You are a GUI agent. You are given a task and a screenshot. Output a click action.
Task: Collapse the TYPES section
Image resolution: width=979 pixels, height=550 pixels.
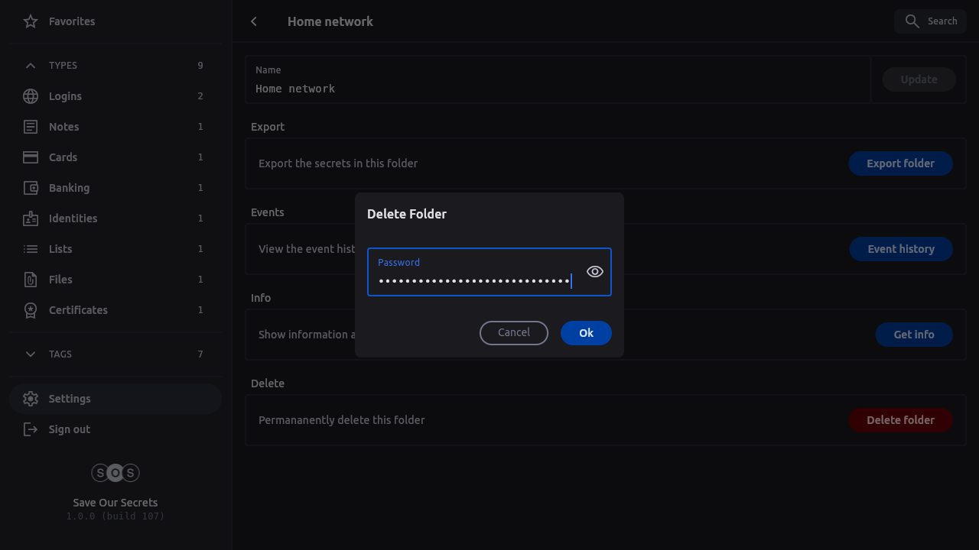[31, 66]
